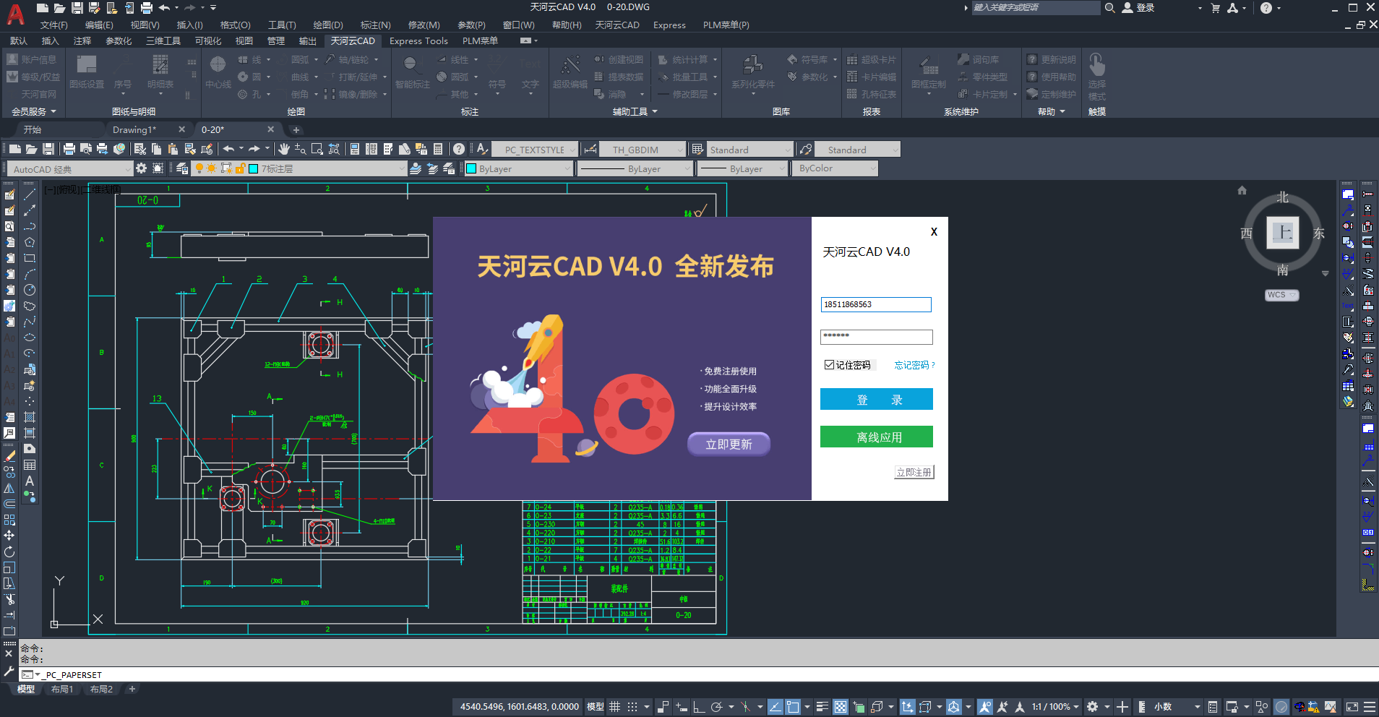
Task: Click the cyan layer color swatch
Action: click(254, 168)
